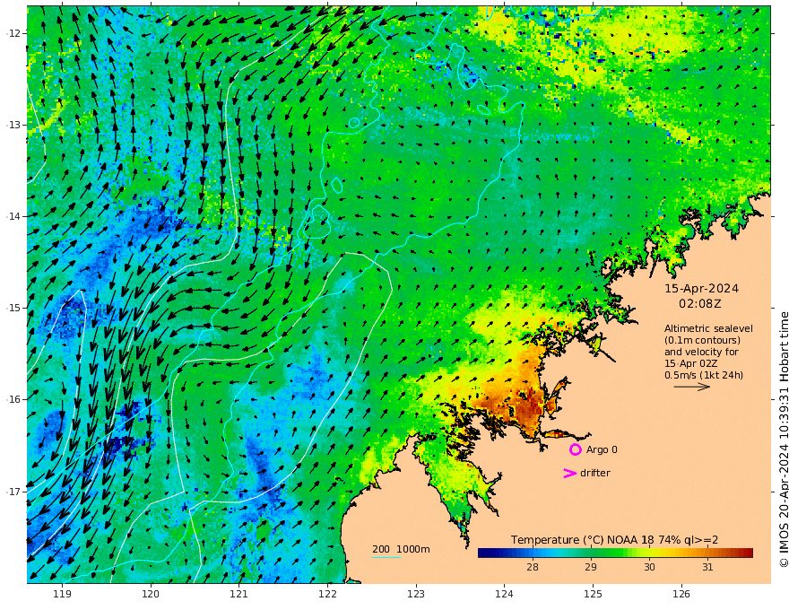The width and height of the screenshot is (789, 610).
Task: Click the latitude axis label -16
Action: click(13, 399)
